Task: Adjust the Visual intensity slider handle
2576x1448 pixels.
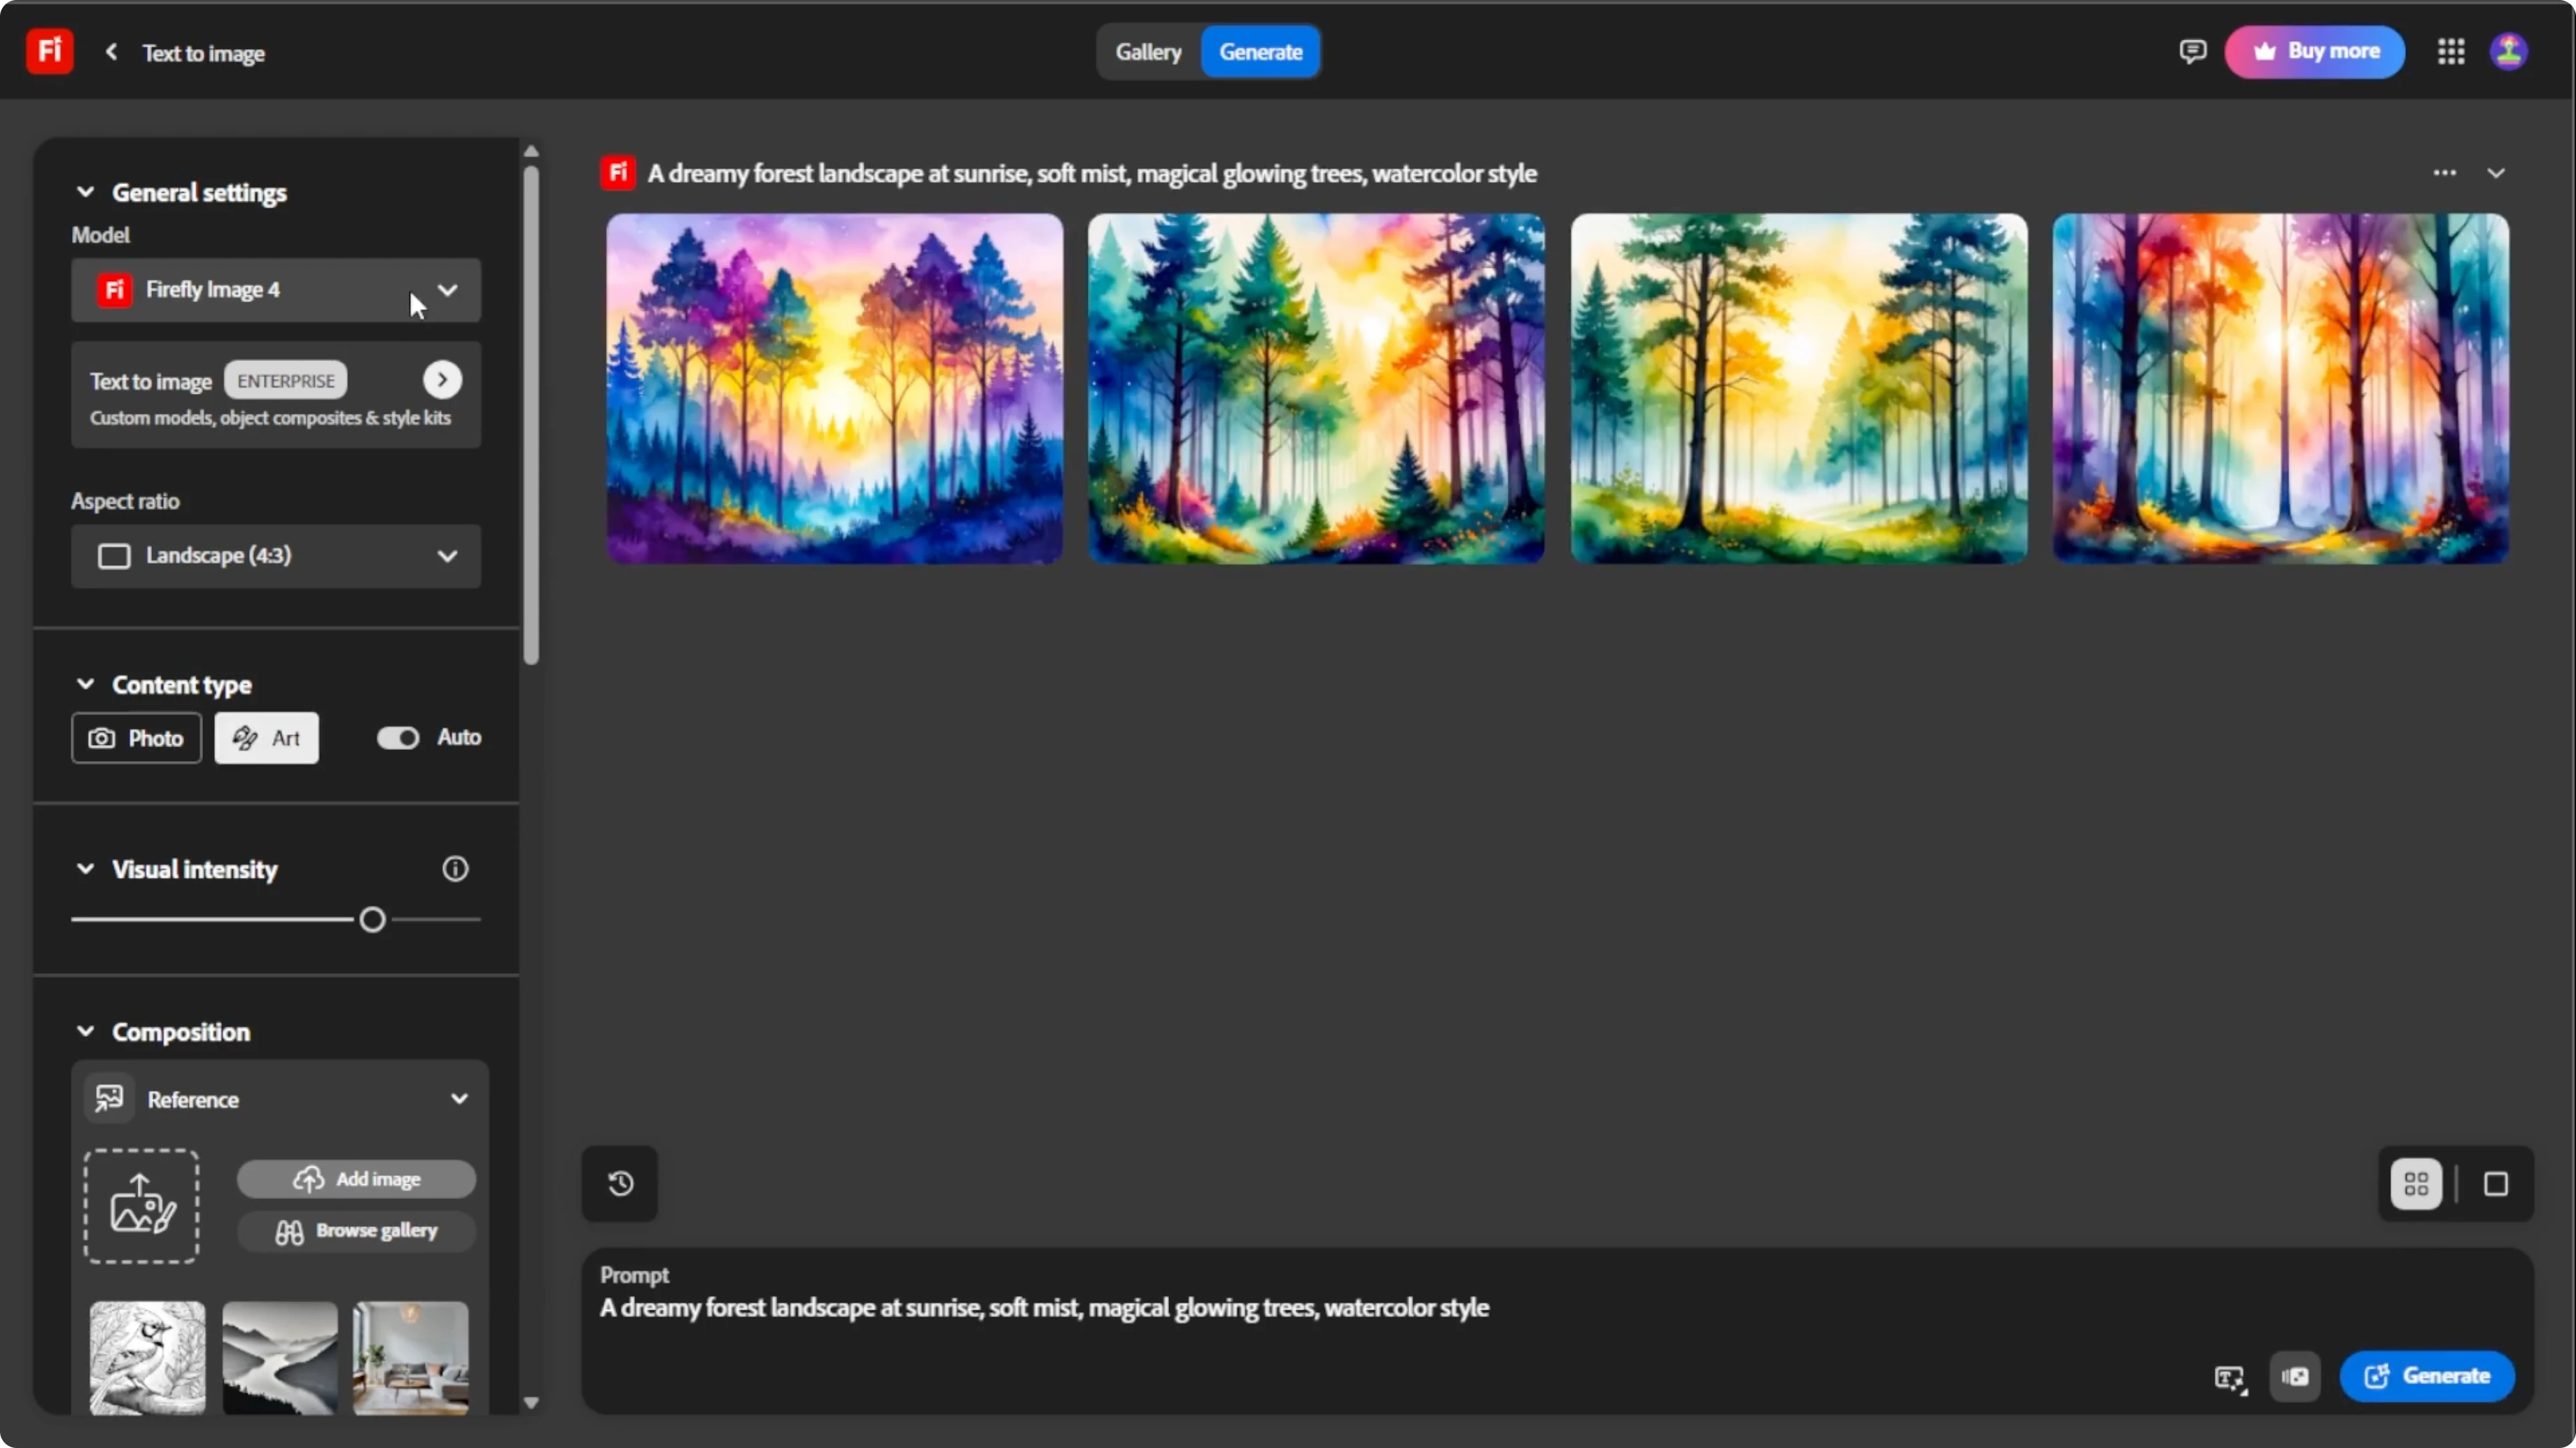Action: (372, 919)
